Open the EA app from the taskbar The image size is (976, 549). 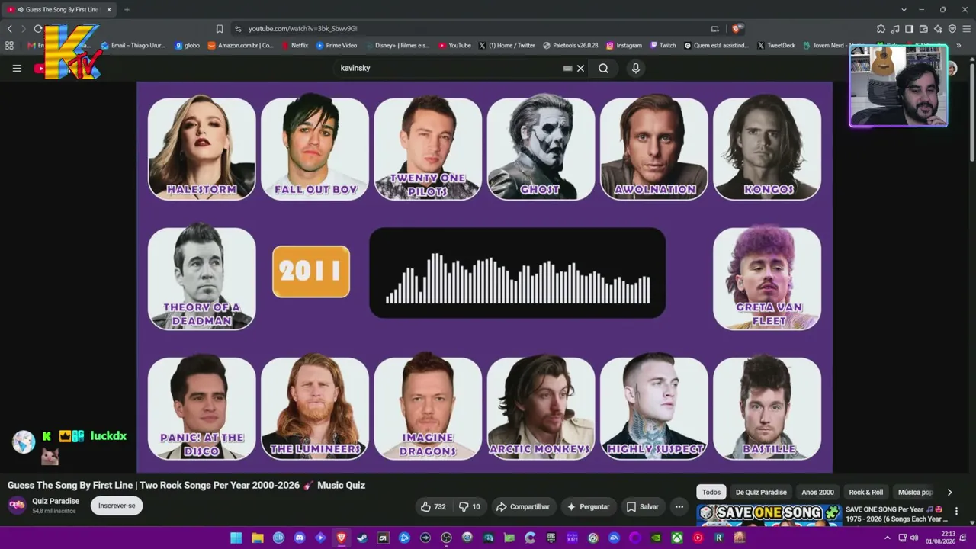614,538
